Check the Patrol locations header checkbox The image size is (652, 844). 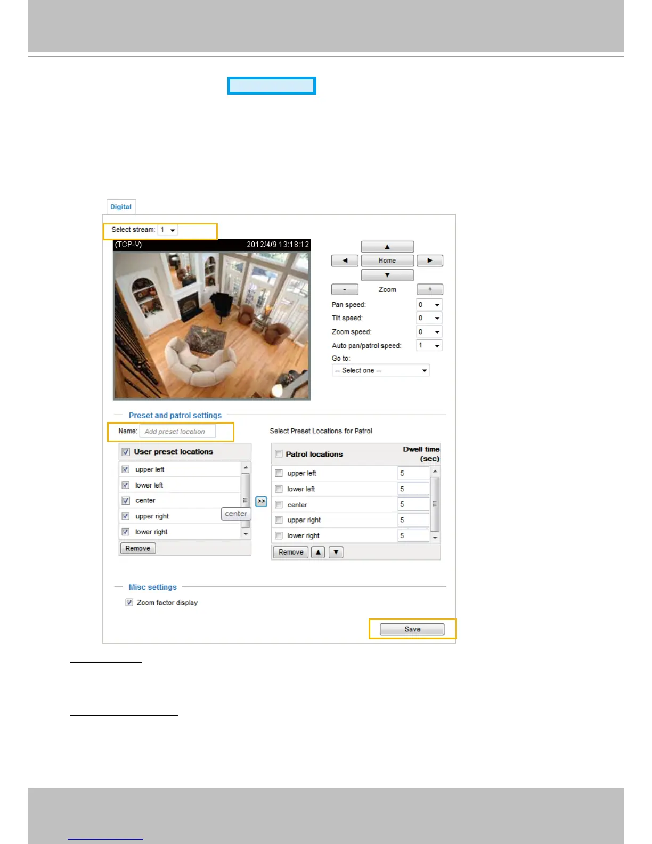coord(279,454)
